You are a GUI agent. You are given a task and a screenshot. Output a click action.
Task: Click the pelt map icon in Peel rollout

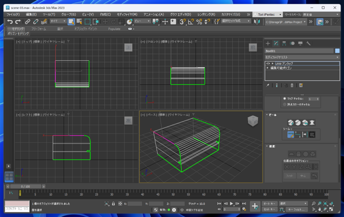pyautogui.click(x=312, y=122)
